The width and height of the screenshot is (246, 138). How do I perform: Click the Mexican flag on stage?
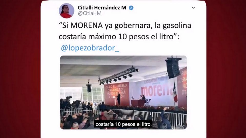point(175,92)
